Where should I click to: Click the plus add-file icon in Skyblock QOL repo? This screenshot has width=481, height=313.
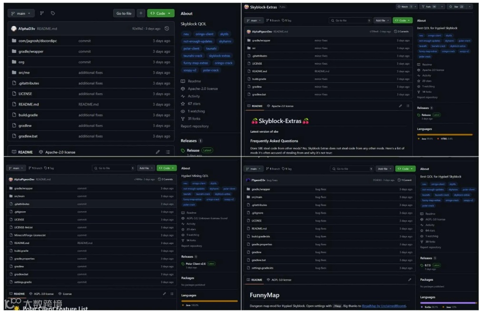[141, 13]
